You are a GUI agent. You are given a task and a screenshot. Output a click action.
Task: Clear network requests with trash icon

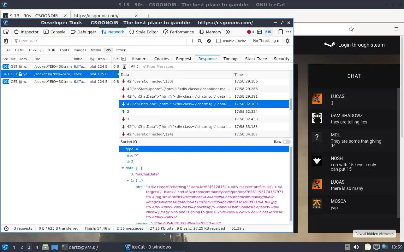pos(6,41)
